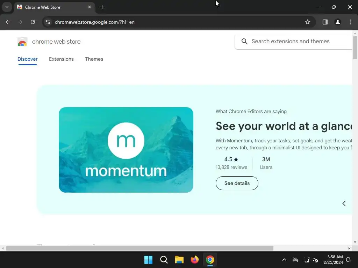
Task: Click the 4.5 star rating
Action: [231, 159]
